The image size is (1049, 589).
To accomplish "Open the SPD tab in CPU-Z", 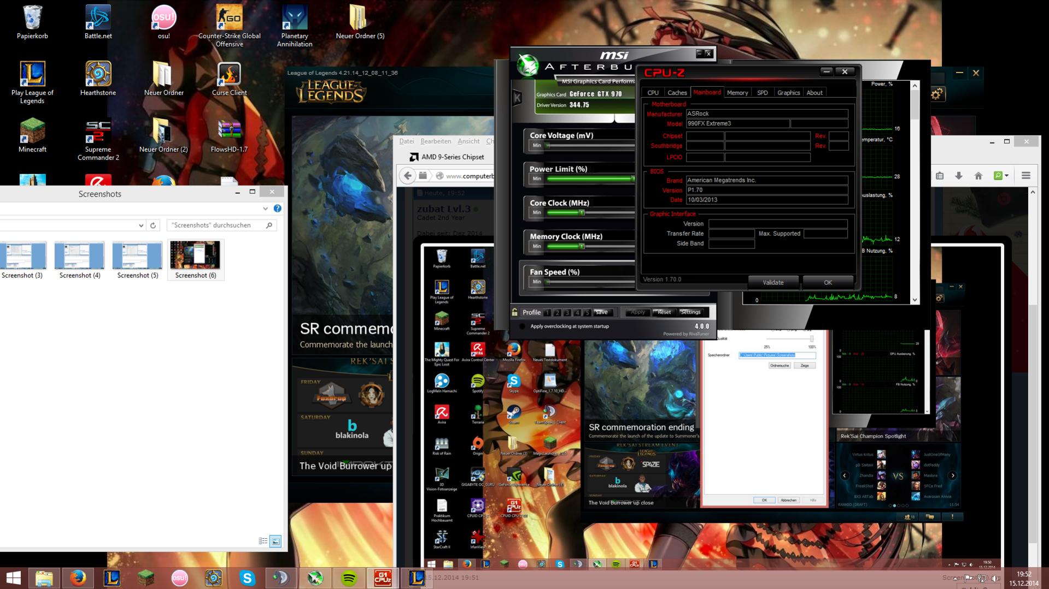I will coord(763,93).
